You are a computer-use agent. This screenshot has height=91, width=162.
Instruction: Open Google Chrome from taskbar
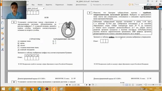coord(32,89)
